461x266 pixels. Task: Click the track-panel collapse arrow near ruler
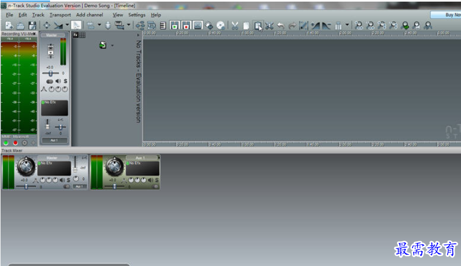pyautogui.click(x=138, y=35)
